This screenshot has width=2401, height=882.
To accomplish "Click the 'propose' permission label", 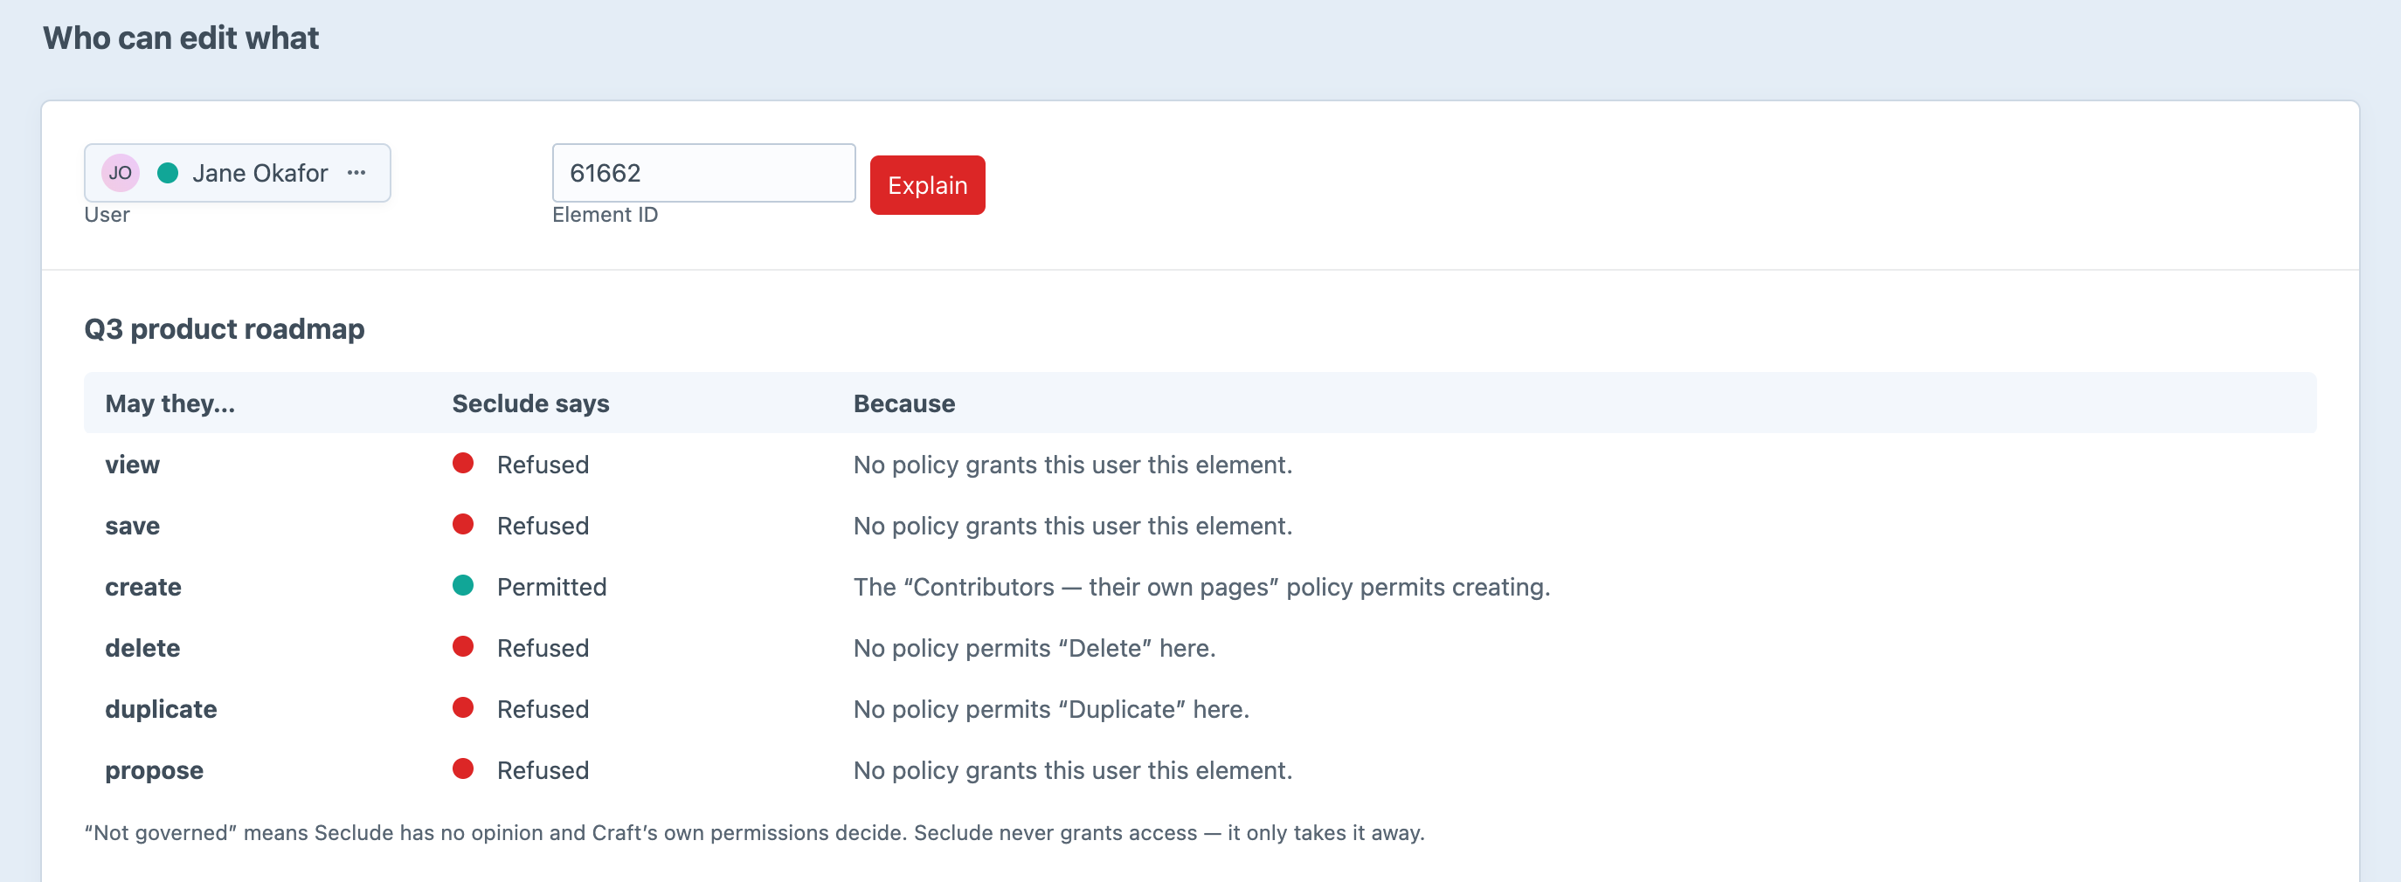I will click(x=154, y=770).
